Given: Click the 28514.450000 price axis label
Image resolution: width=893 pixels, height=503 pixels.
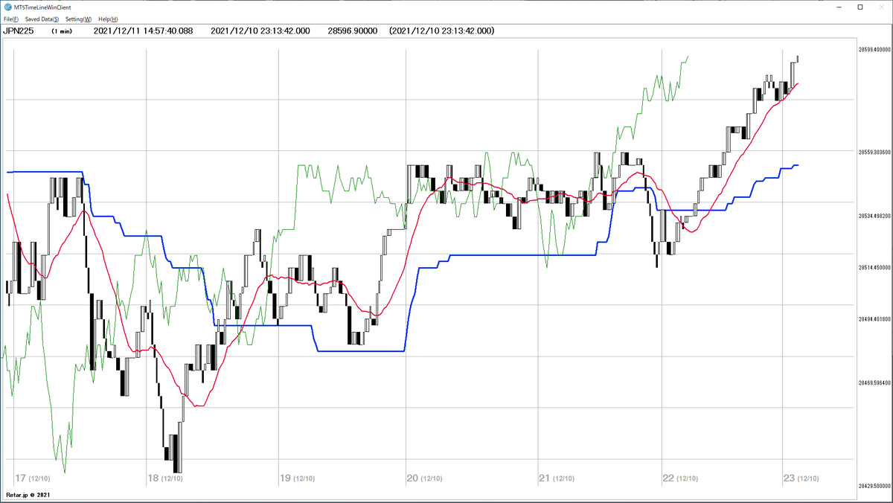Looking at the screenshot, I should click(874, 267).
